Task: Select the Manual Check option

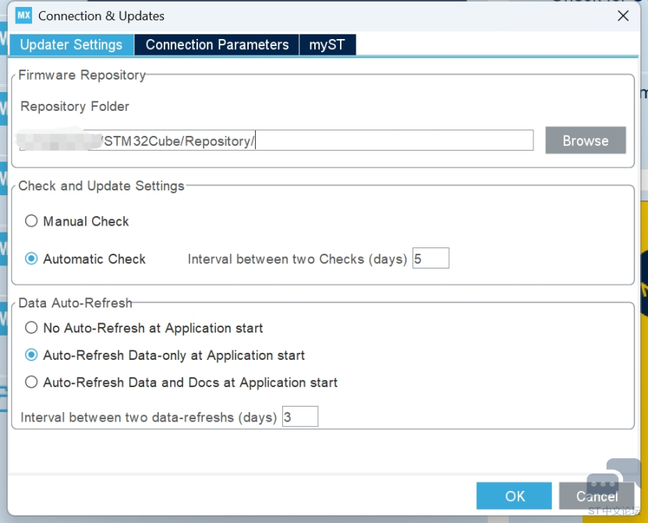Action: click(x=77, y=222)
